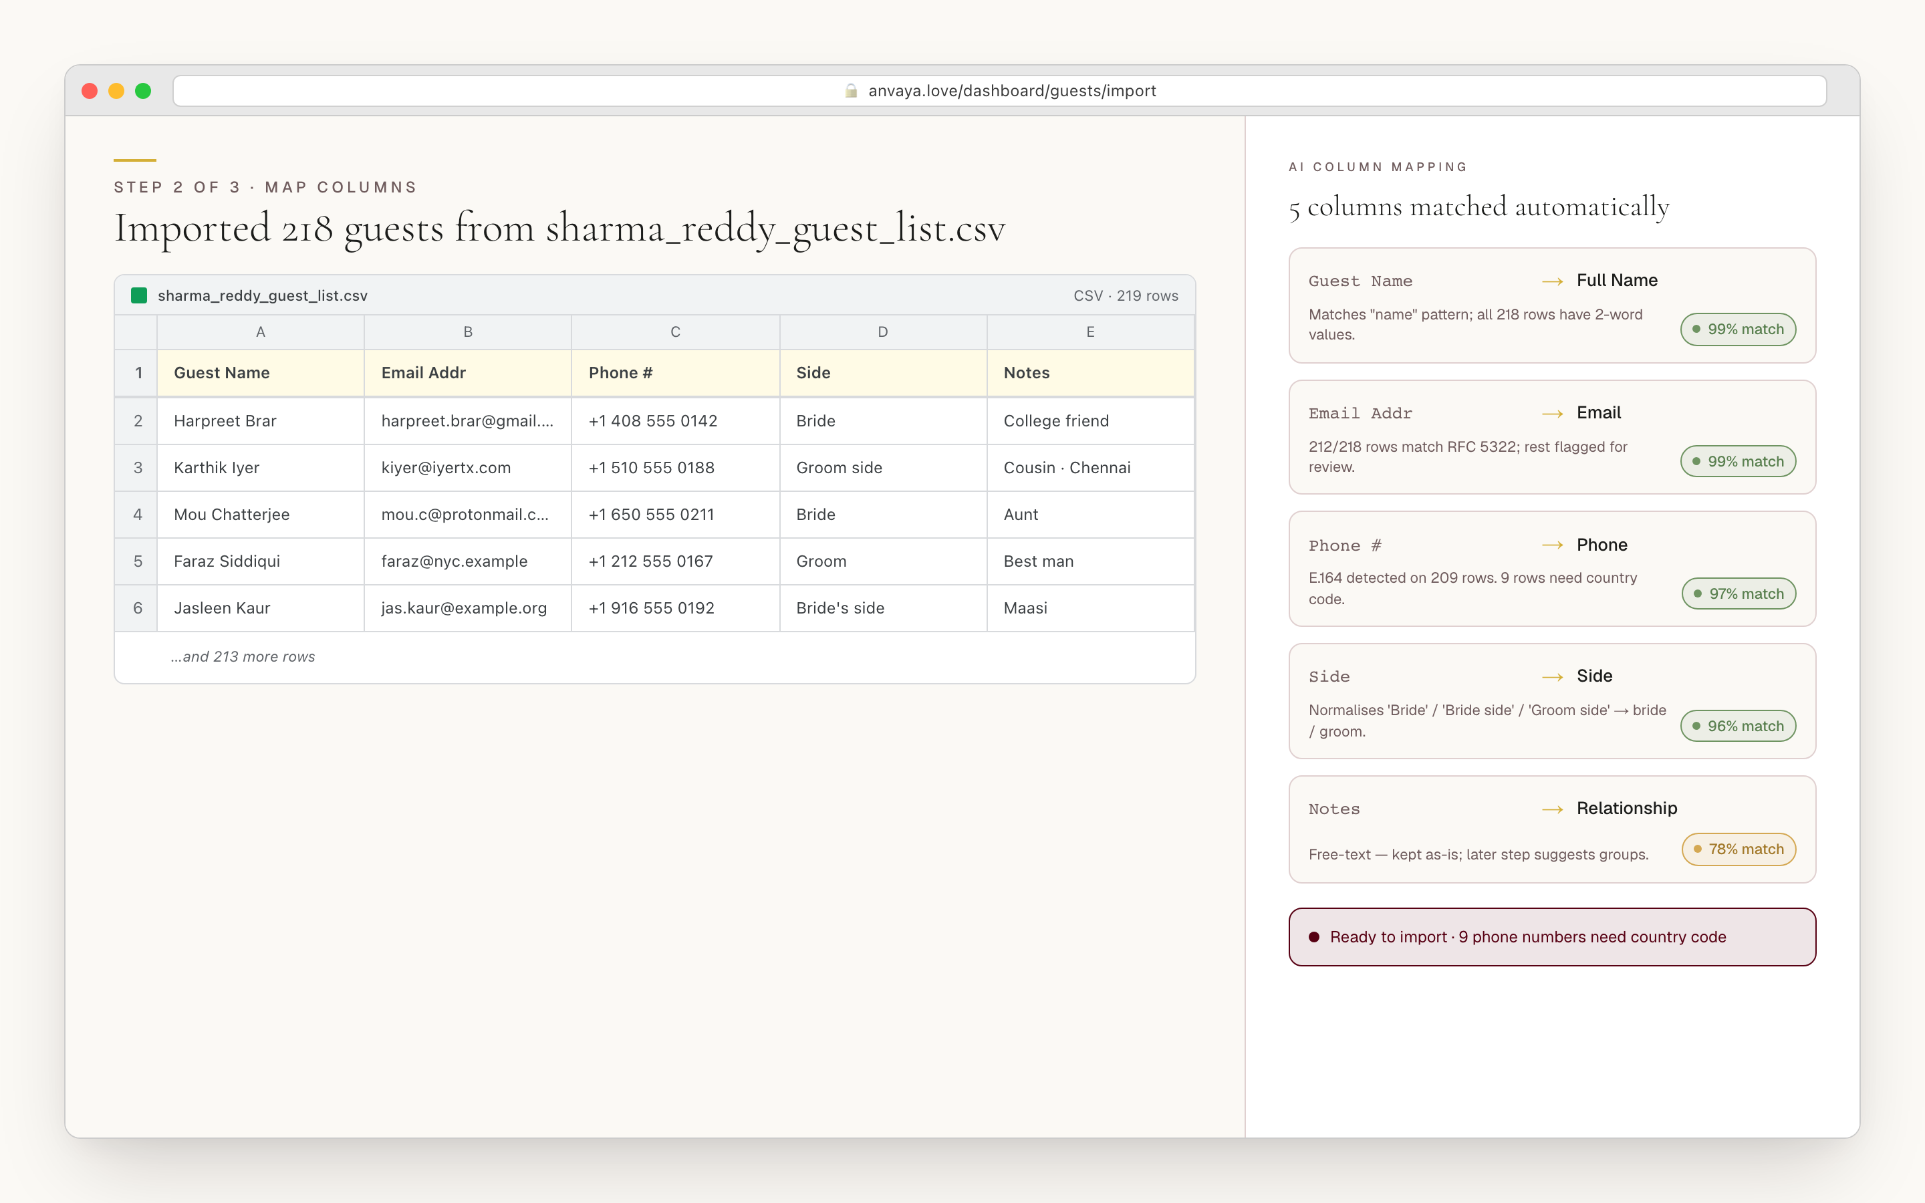This screenshot has width=1925, height=1203.
Task: Click the 'Email Addr' header cell
Action: click(x=468, y=373)
